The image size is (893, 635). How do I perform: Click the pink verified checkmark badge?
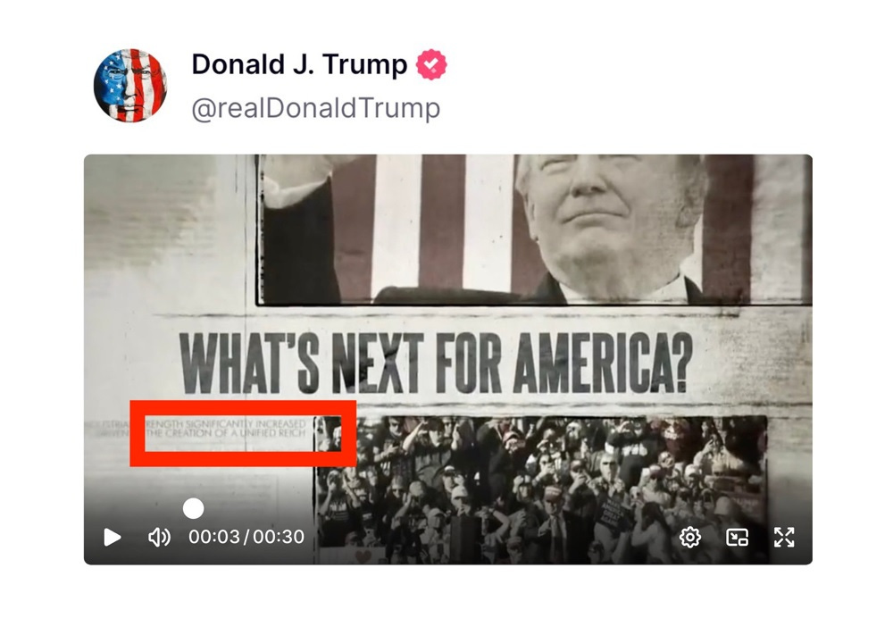pyautogui.click(x=430, y=63)
